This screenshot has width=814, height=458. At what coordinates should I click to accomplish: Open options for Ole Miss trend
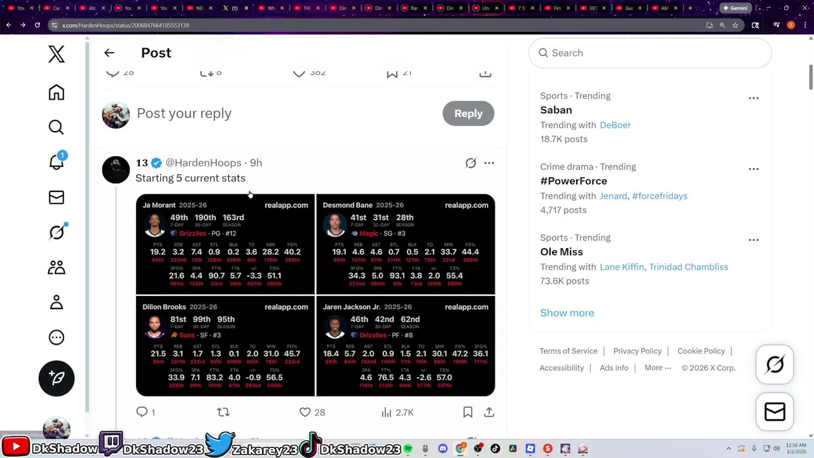[754, 240]
